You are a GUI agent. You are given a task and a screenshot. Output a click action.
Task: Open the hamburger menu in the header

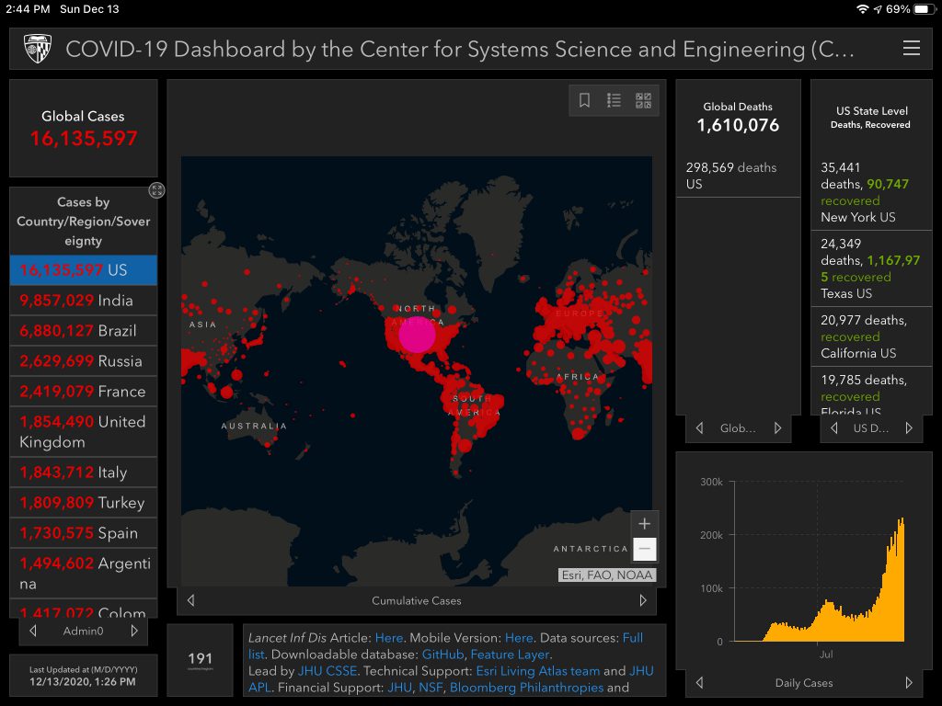(x=911, y=49)
